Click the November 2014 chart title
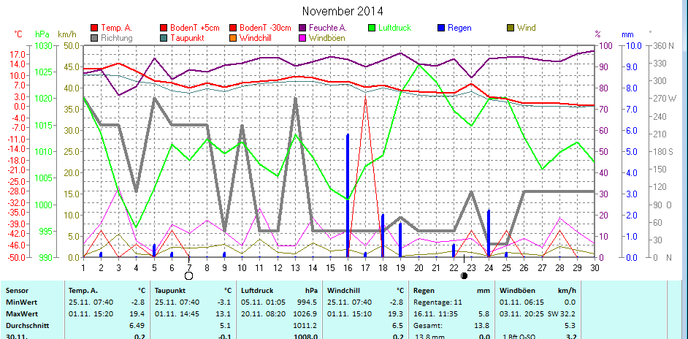The width and height of the screenshot is (688, 339). point(343,11)
